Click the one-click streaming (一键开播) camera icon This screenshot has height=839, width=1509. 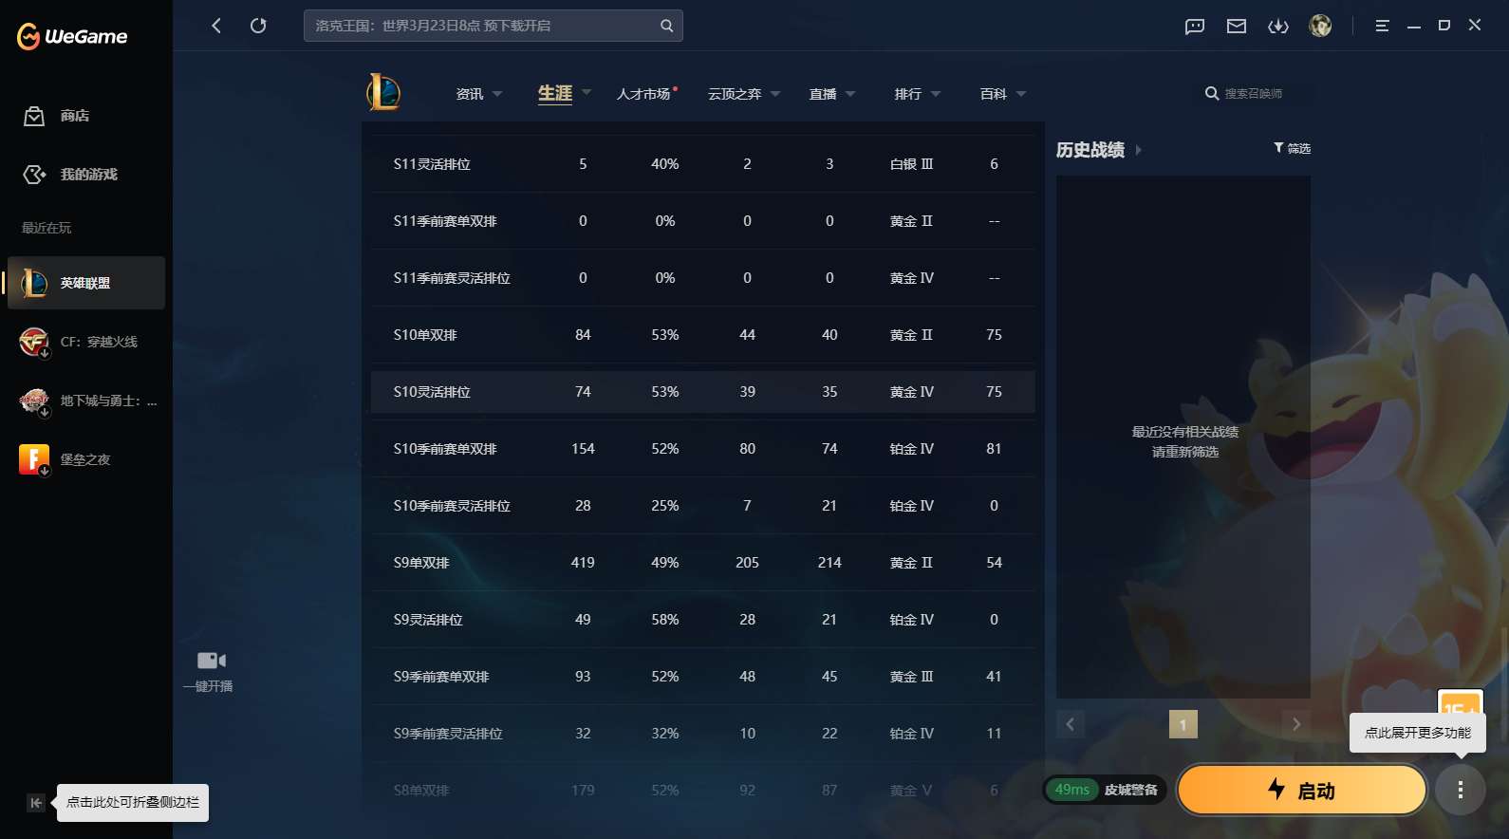click(211, 661)
